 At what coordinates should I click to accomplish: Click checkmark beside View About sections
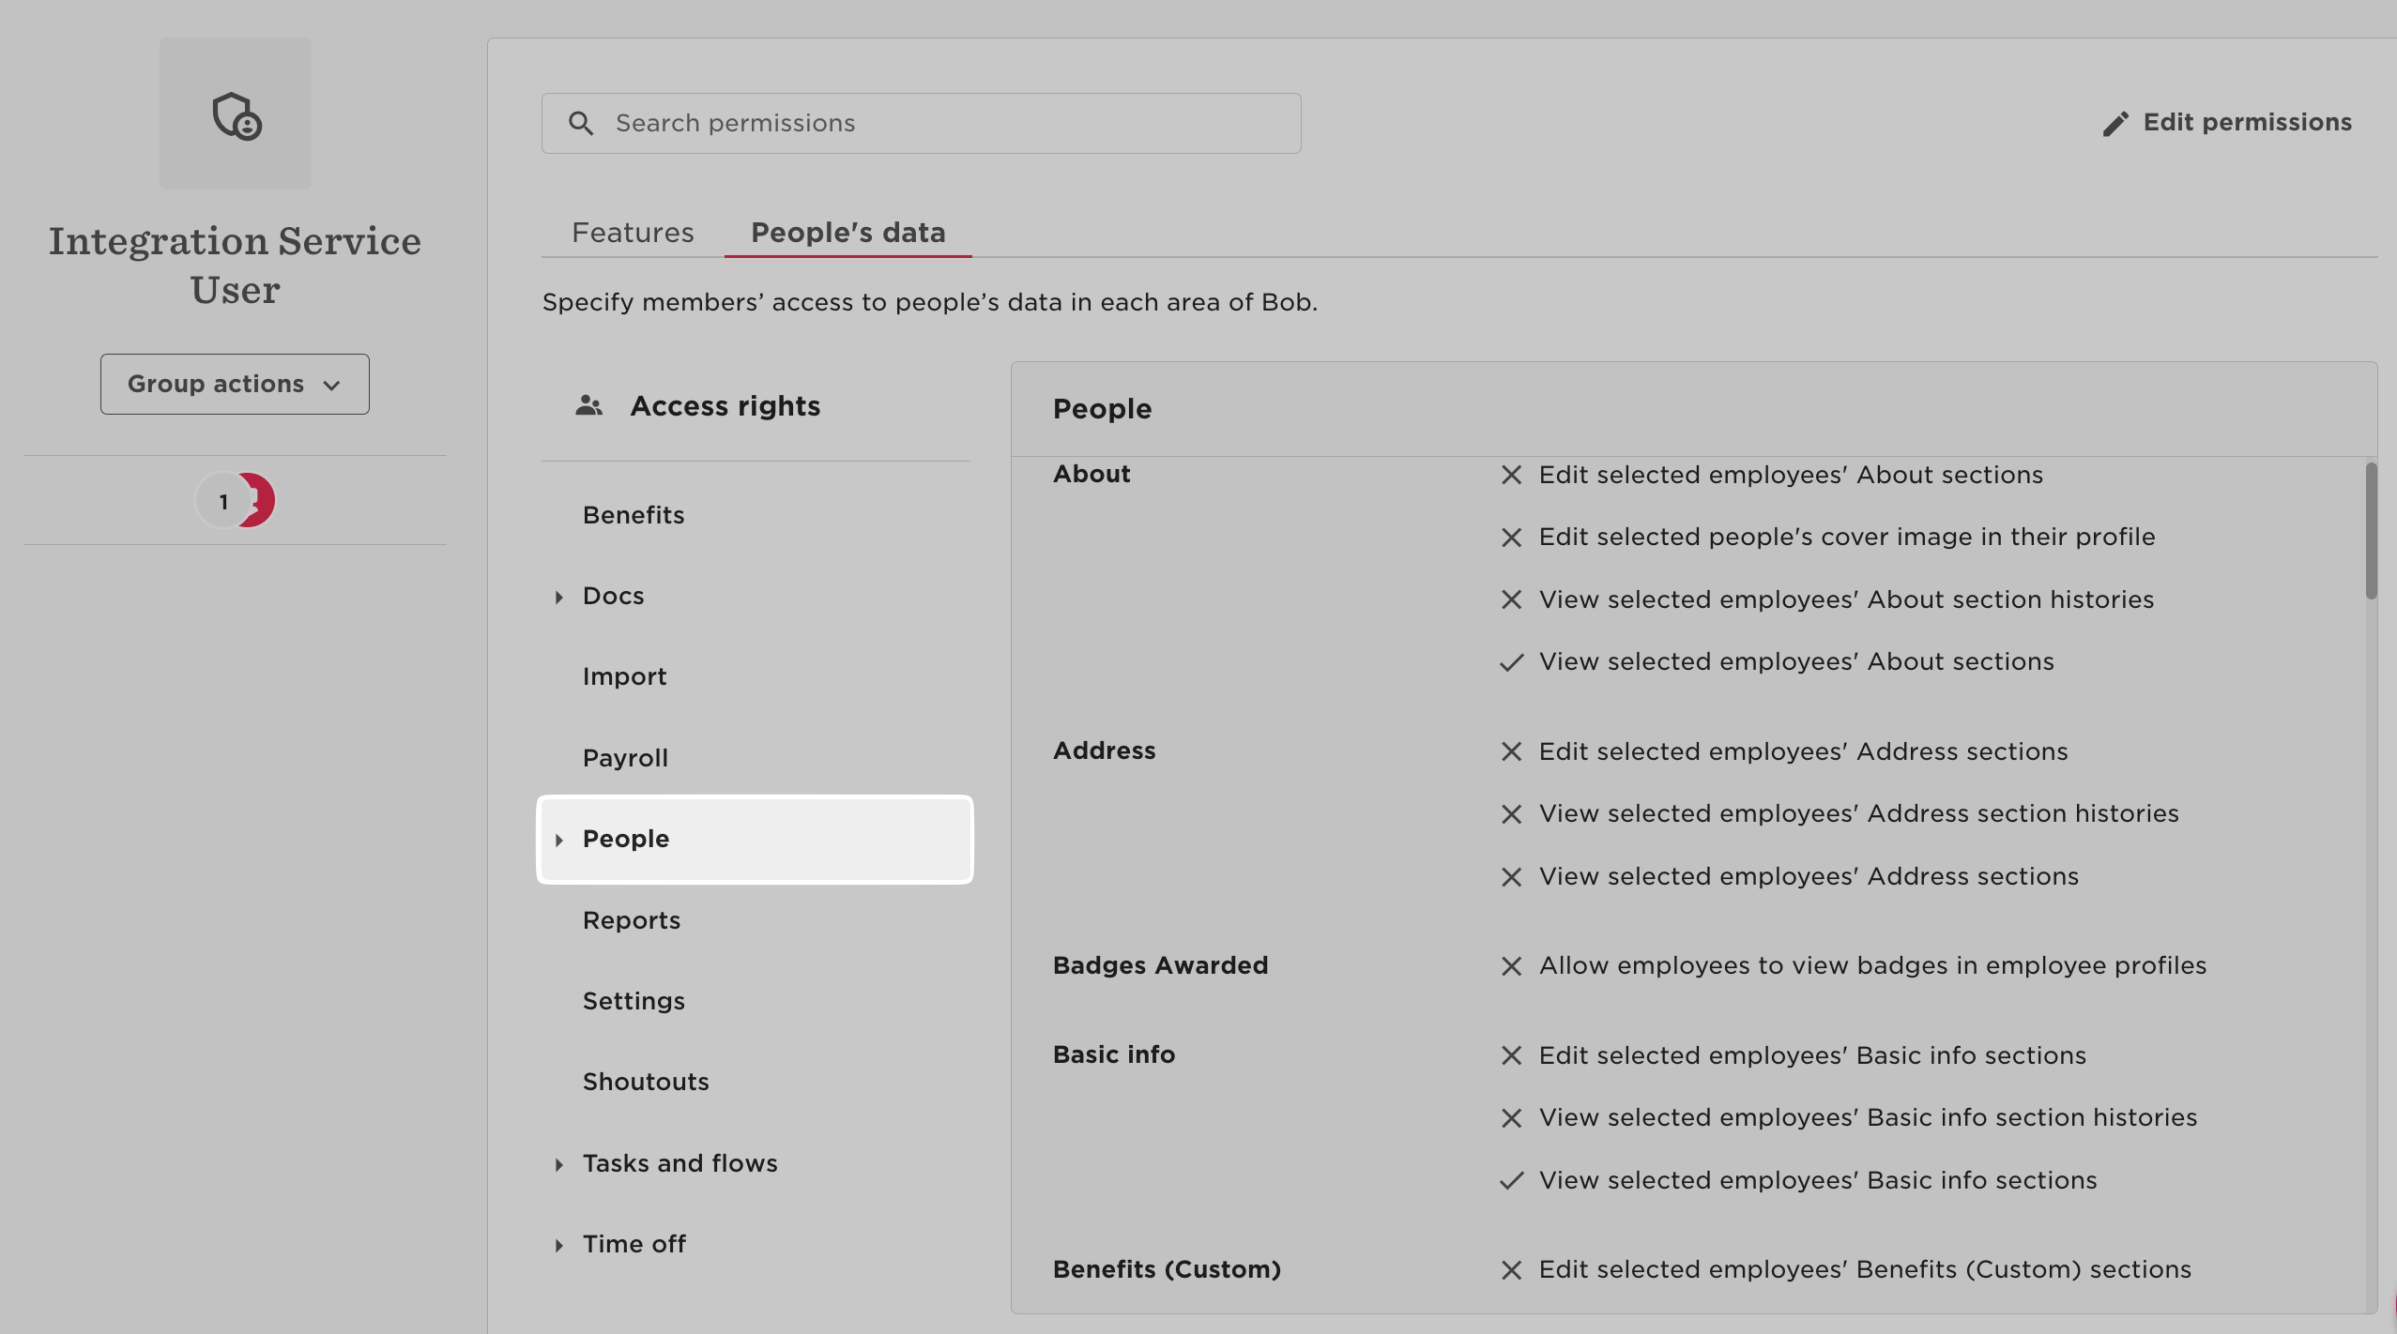tap(1511, 662)
